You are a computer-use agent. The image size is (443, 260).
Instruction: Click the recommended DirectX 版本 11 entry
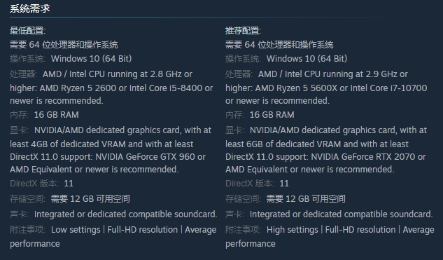tap(257, 184)
